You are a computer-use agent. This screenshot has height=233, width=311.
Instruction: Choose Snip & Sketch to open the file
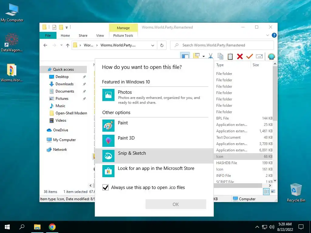pos(154,156)
